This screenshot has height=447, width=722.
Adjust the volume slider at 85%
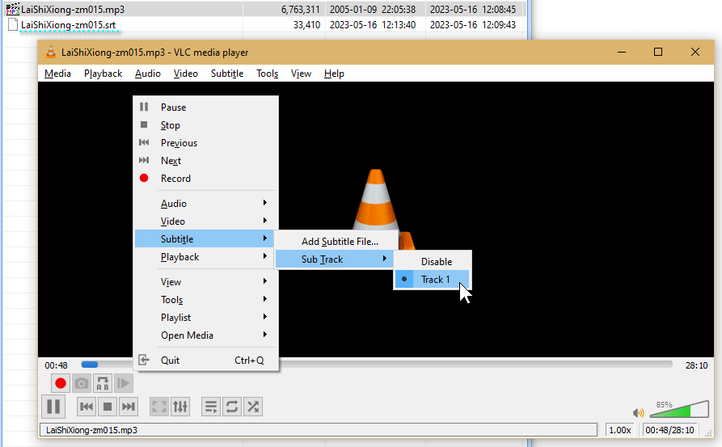point(679,409)
